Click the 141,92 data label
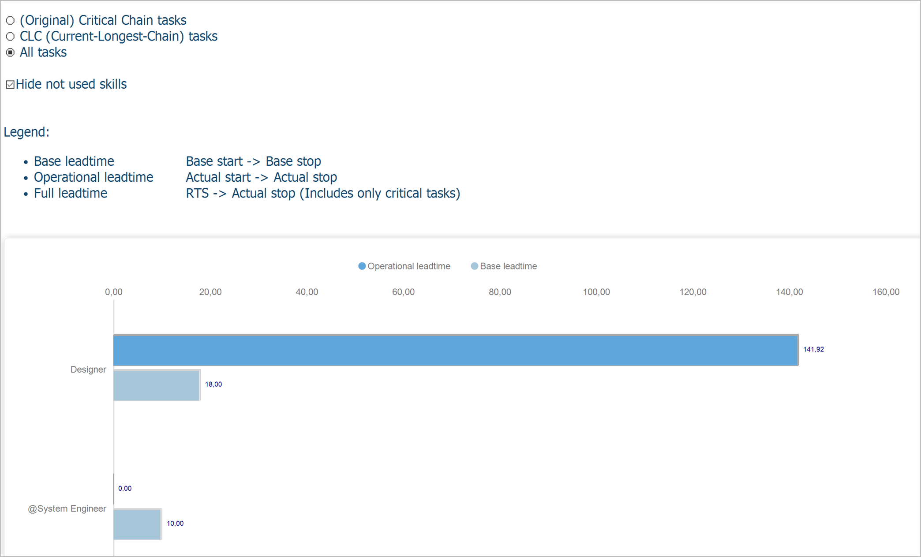The image size is (921, 557). click(x=813, y=349)
